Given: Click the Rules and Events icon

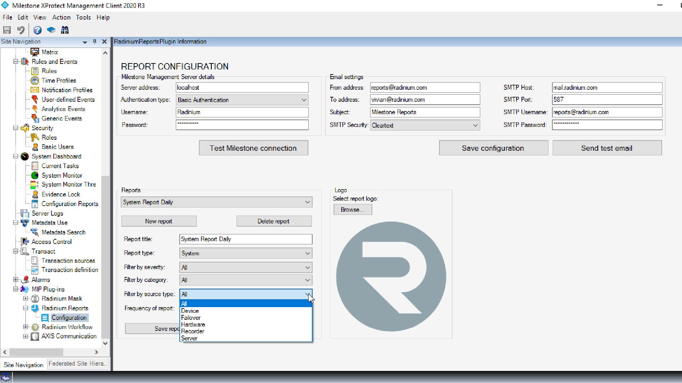Looking at the screenshot, I should (x=25, y=62).
